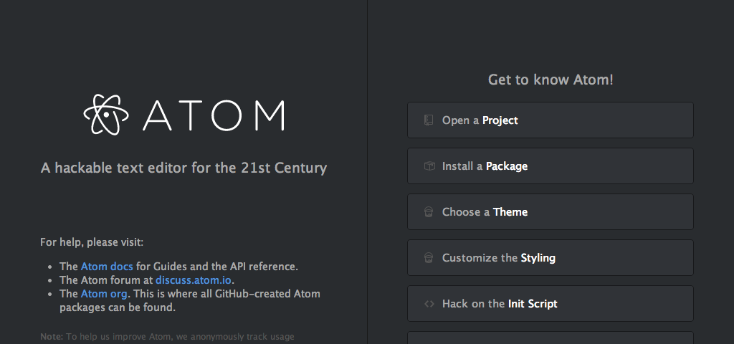Expand the Hack on the Init Script card
The image size is (734, 344).
550,304
